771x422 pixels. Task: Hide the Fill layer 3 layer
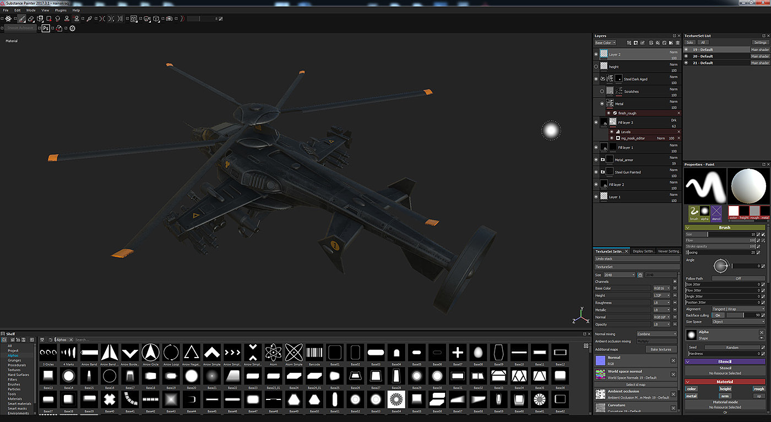pos(596,122)
